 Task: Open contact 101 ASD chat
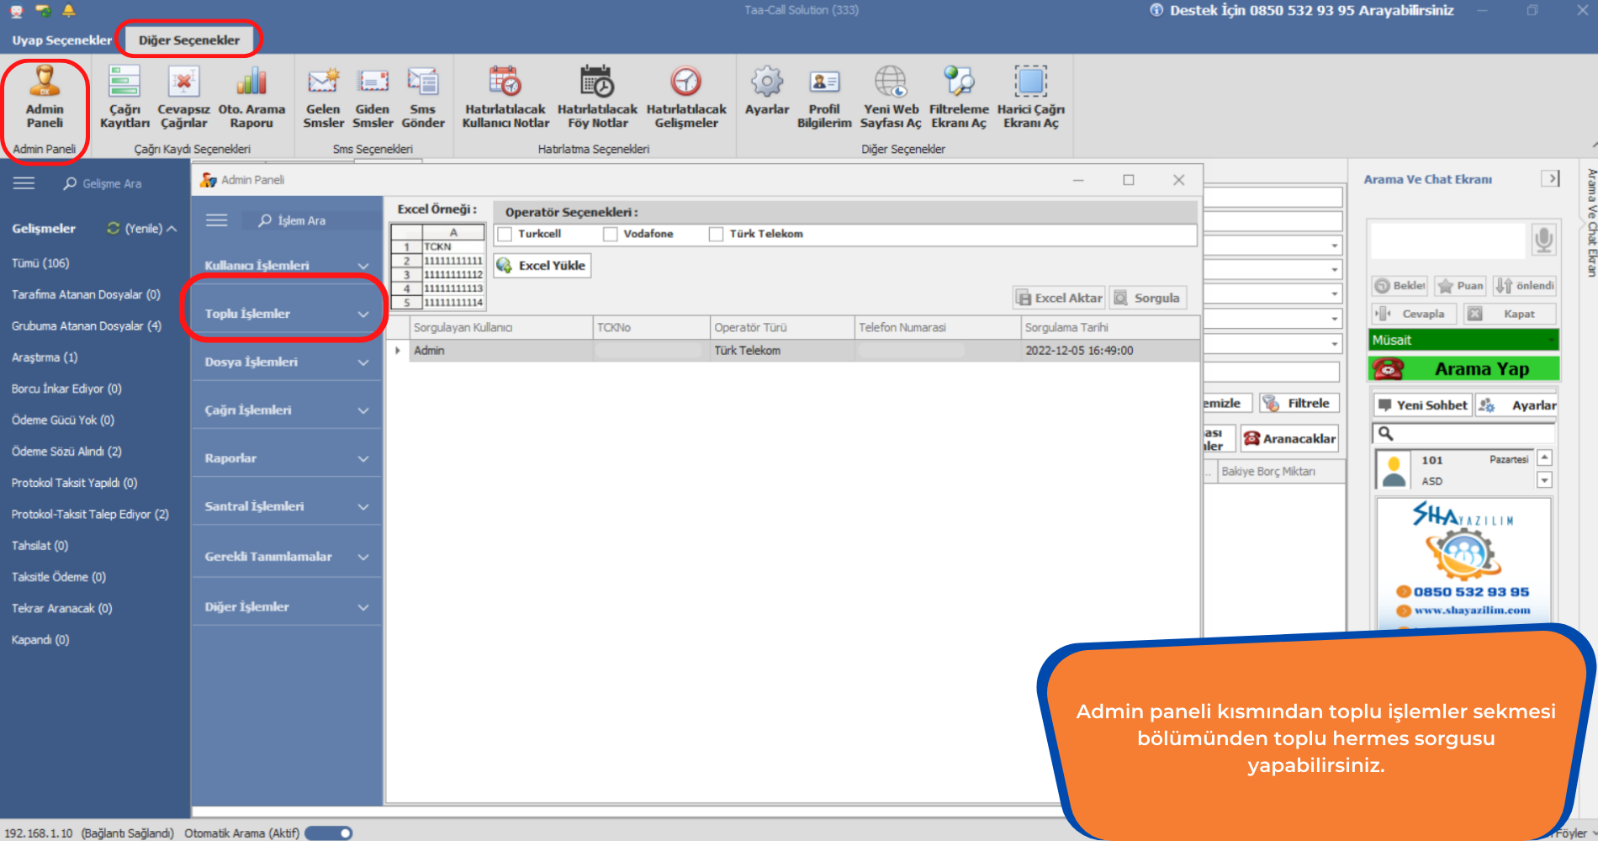coord(1455,470)
